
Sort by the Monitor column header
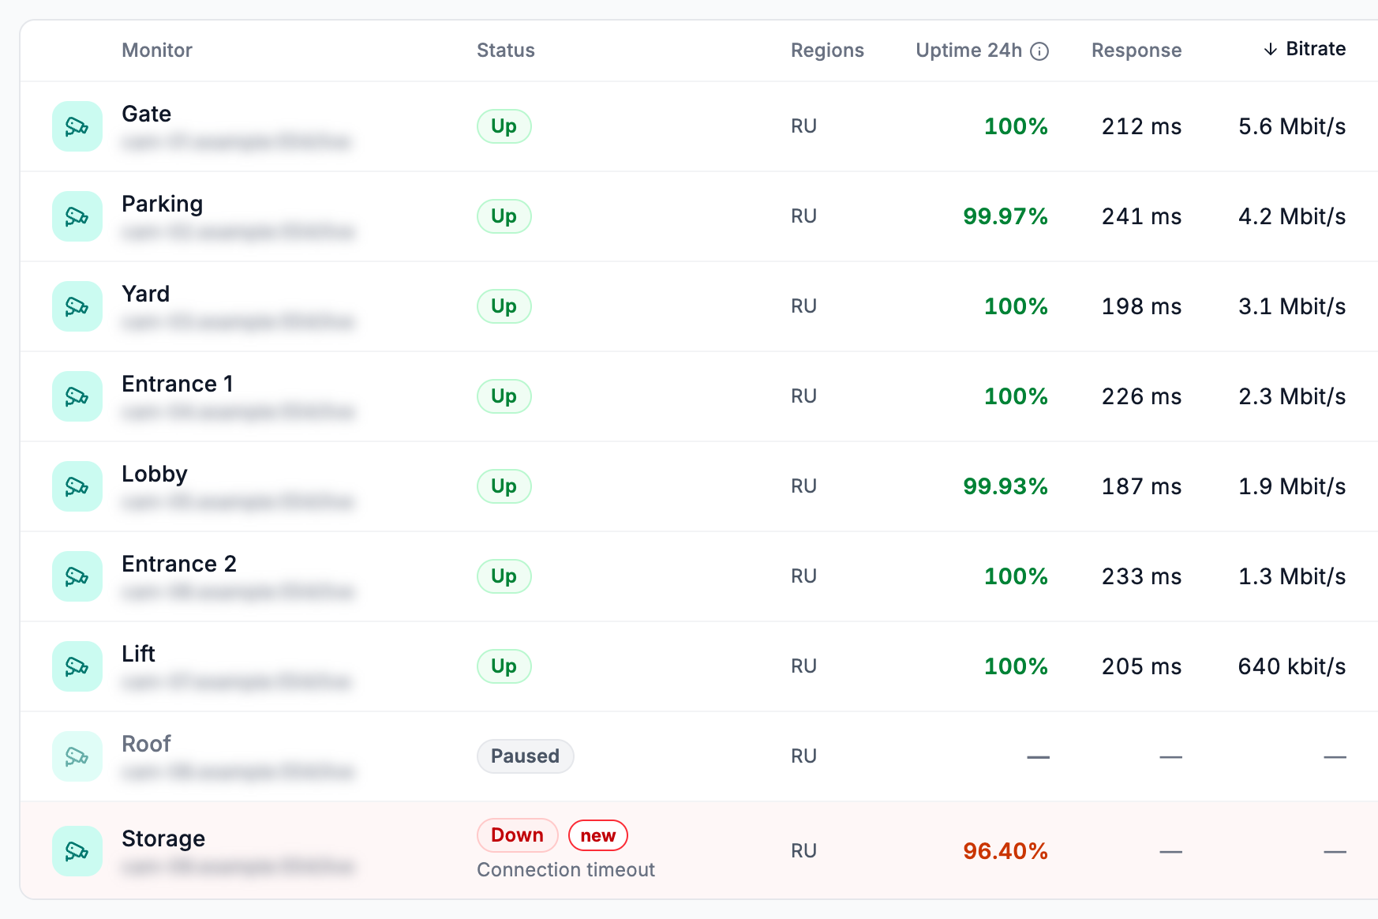157,51
